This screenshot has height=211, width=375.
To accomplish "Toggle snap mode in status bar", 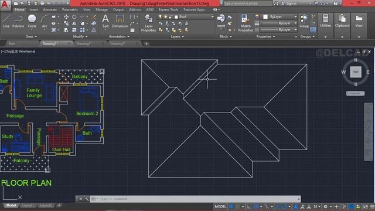I will coord(237,206).
